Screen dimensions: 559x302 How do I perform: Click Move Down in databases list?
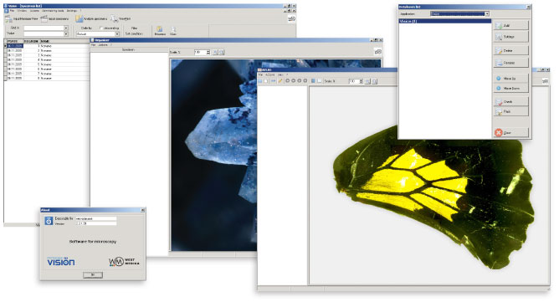click(x=510, y=88)
